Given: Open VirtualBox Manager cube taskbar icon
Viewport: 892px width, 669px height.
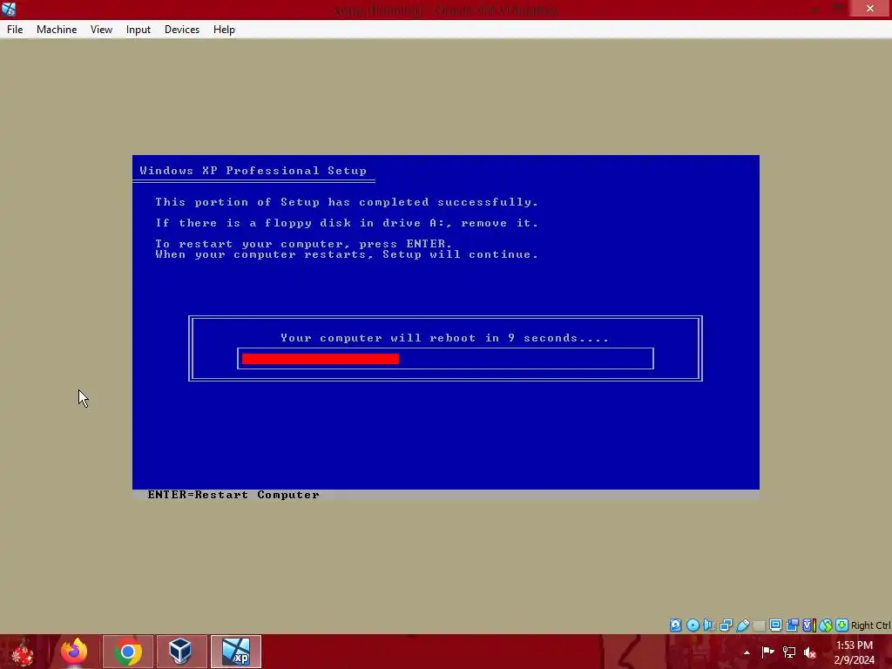Looking at the screenshot, I should point(181,652).
